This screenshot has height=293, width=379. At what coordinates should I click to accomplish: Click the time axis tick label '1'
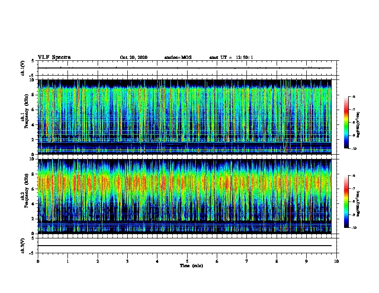point(67,261)
